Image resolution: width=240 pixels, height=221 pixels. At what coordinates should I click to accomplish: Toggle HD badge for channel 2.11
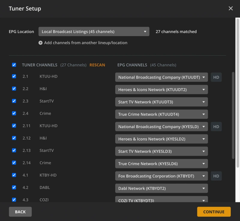(x=216, y=127)
